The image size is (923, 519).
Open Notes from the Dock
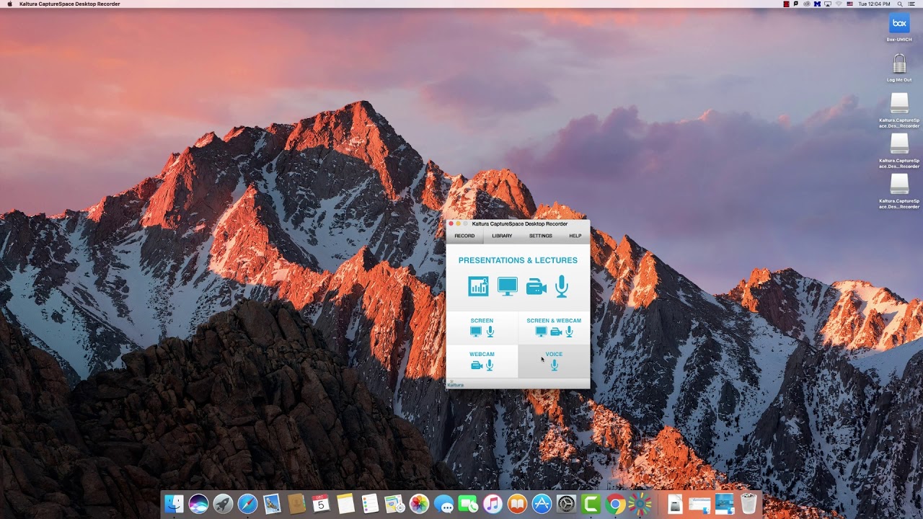click(345, 504)
